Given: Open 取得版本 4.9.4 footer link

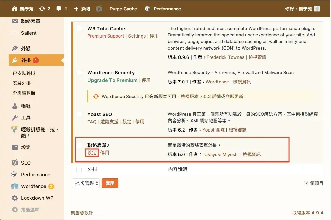Looking at the screenshot, I should click(x=308, y=213).
